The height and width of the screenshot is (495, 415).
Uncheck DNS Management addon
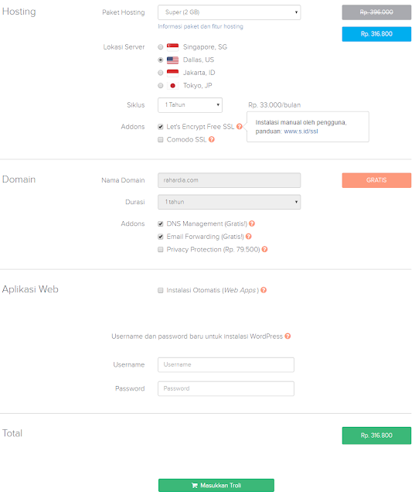161,224
